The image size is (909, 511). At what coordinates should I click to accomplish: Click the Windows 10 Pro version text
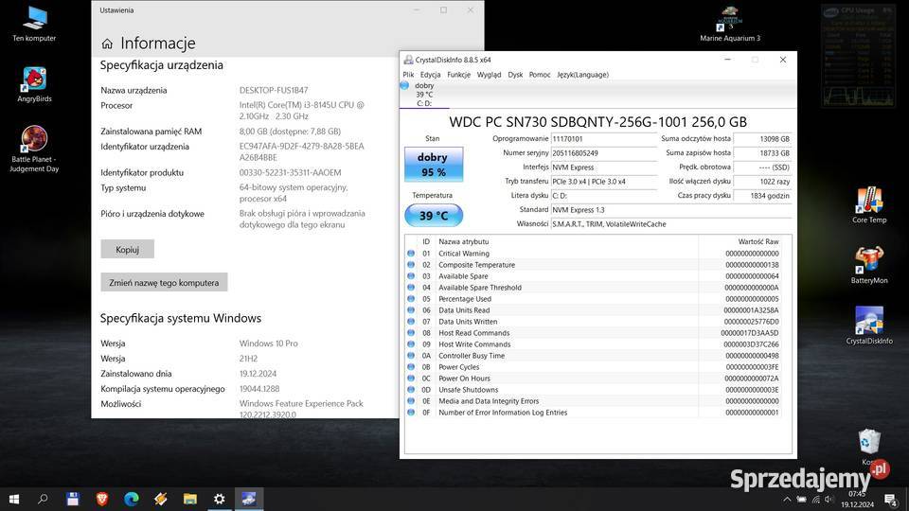[268, 344]
